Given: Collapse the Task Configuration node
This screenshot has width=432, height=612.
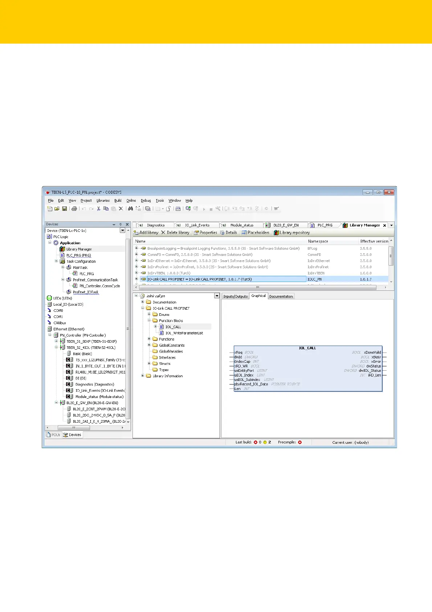Looking at the screenshot, I should pos(56,261).
